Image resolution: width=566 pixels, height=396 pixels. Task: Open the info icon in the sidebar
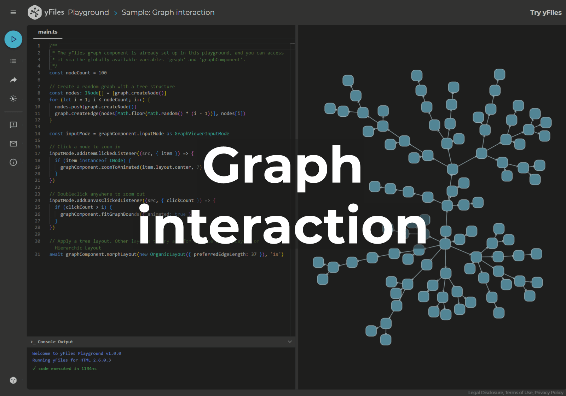13,162
